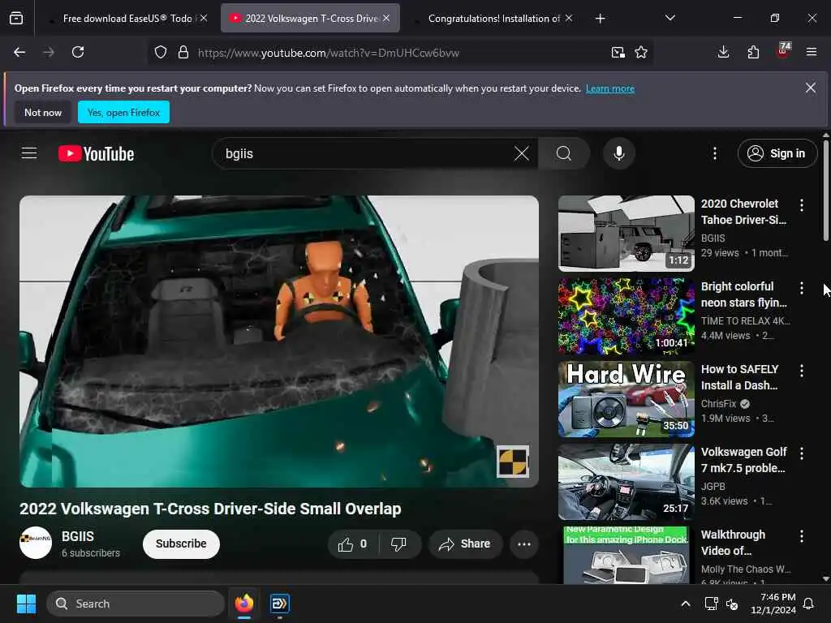Open options for the Walkthrough Video suggestion

801,536
